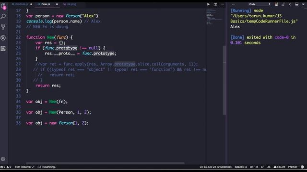This screenshot has height=172, width=307.
Task: Place cursor on 'return res;' line
Action: pyautogui.click(x=48, y=86)
